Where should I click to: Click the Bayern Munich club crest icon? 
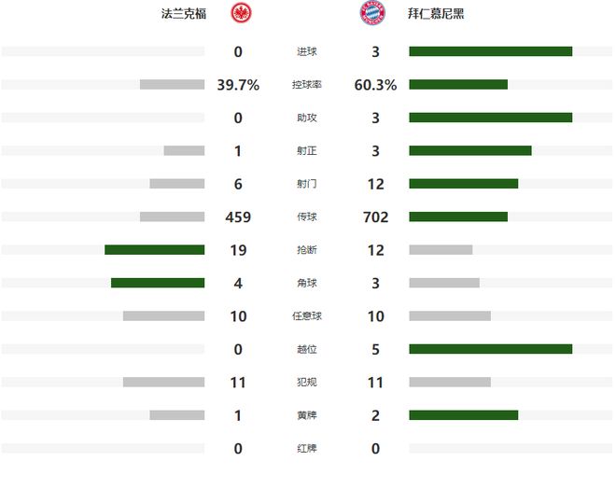coord(369,14)
